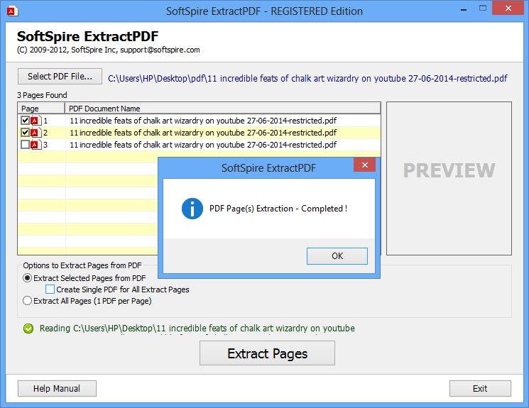
Task: Click the blue information icon in dialog
Action: pyautogui.click(x=192, y=209)
